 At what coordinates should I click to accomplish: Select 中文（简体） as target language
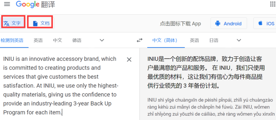(165, 41)
